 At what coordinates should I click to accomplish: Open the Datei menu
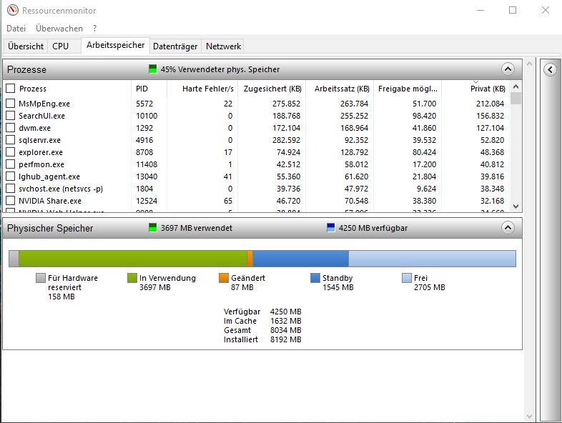(x=16, y=29)
